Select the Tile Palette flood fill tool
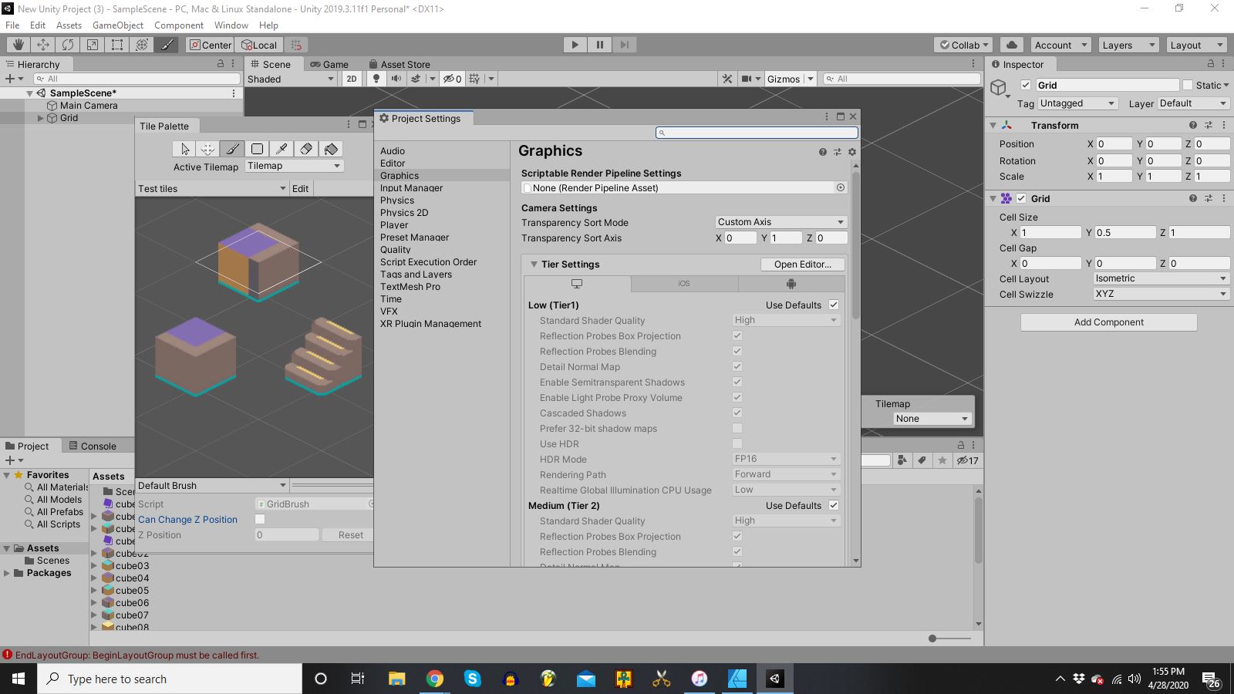Screen dimensions: 1234x694 coord(331,149)
